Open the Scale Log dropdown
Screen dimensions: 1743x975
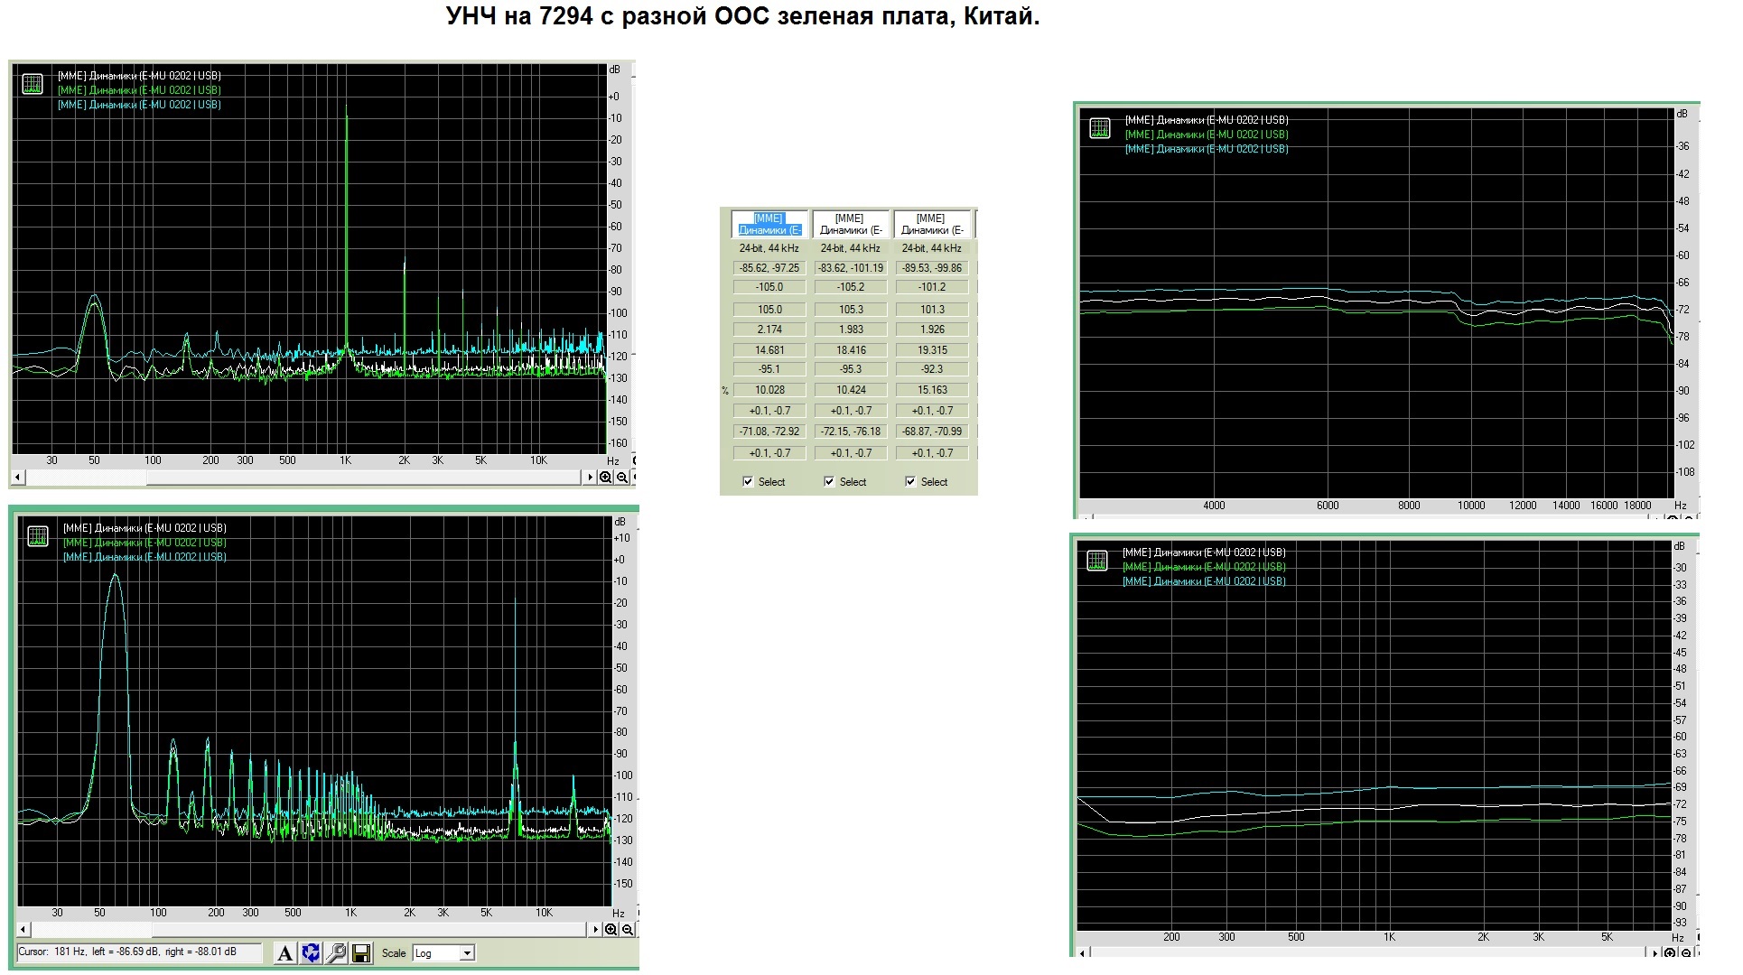[466, 953]
